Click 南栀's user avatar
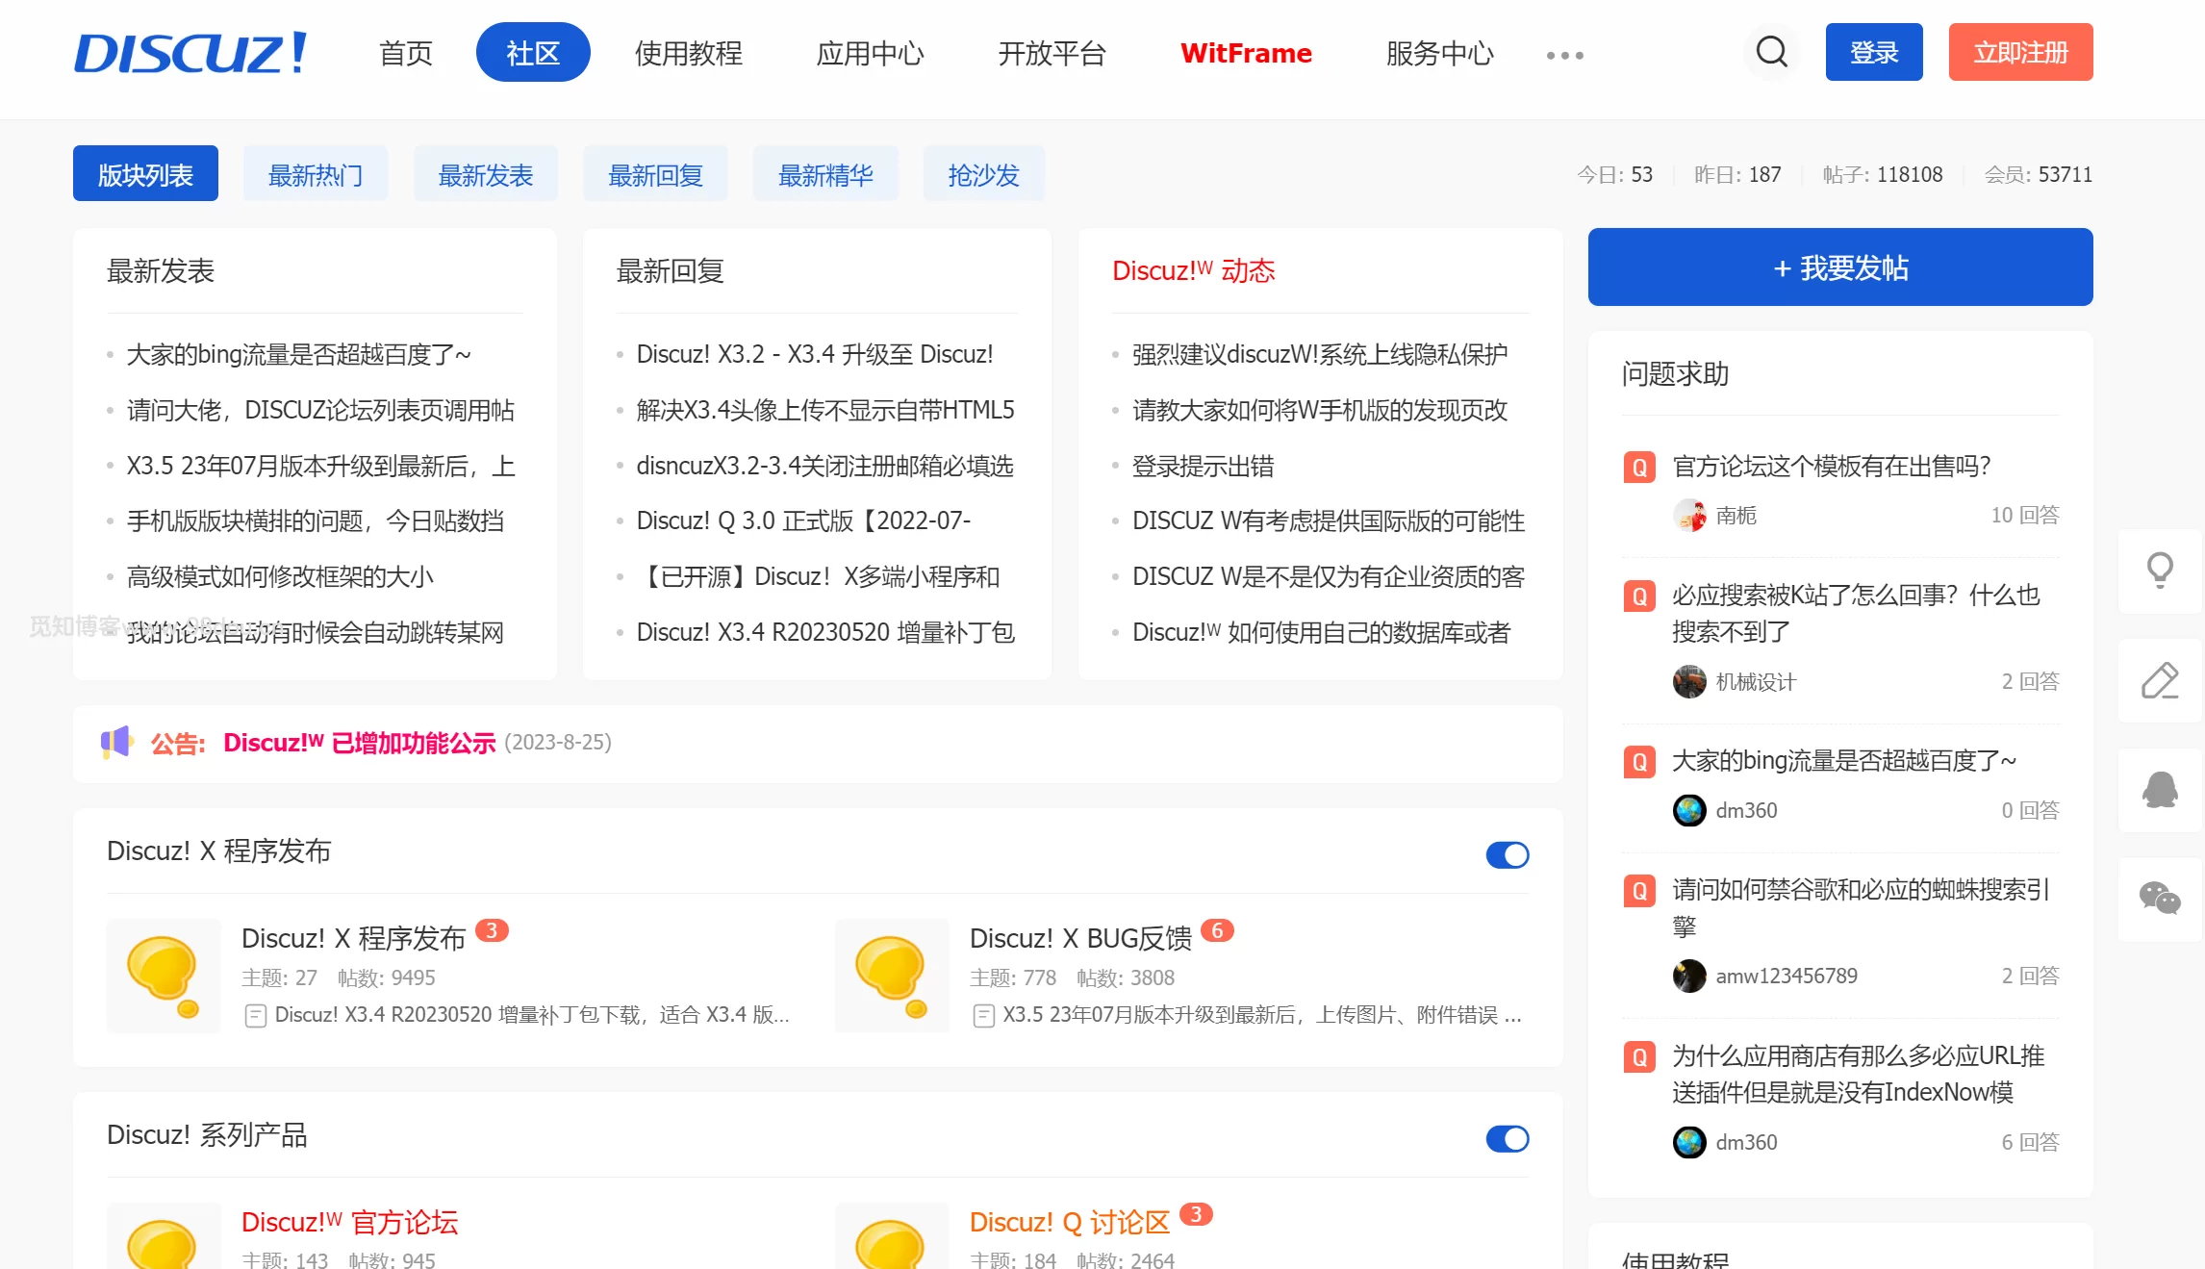The height and width of the screenshot is (1269, 2205). tap(1689, 516)
